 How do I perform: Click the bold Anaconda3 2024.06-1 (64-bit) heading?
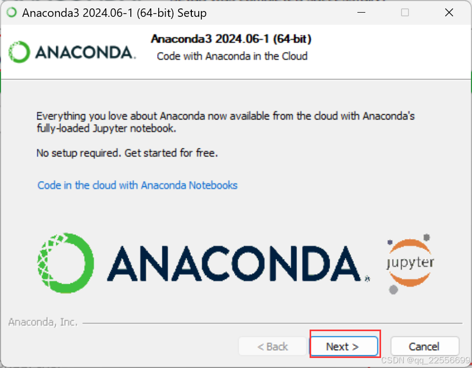231,39
